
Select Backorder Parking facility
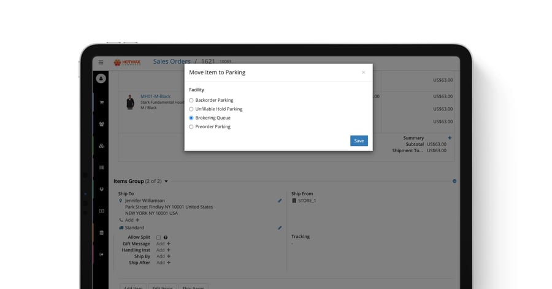pos(191,100)
